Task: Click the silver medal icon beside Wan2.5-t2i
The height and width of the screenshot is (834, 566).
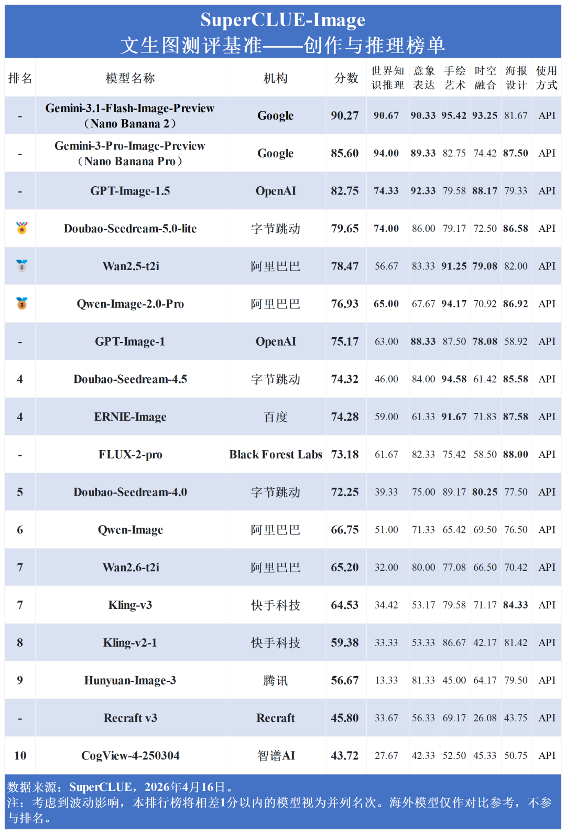Action: click(21, 265)
